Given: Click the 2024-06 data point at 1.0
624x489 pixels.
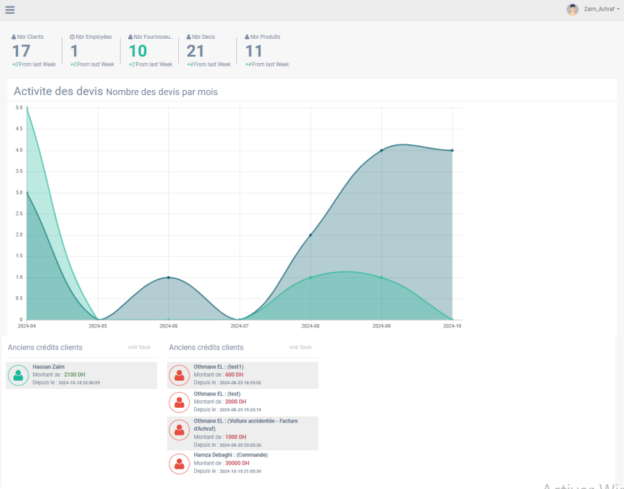Looking at the screenshot, I should point(168,277).
